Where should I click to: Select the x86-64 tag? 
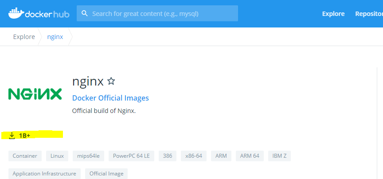[194, 156]
